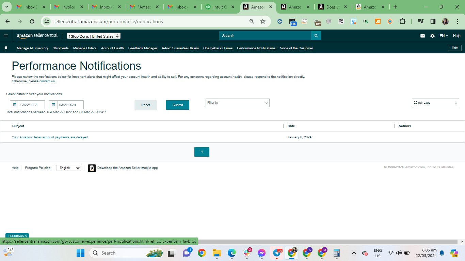
Task: Click the zoom magnifier icon in the address bar
Action: 252,21
